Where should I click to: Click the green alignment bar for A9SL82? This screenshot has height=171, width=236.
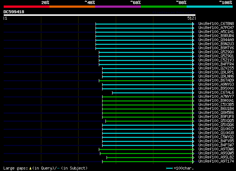click(x=150, y=158)
